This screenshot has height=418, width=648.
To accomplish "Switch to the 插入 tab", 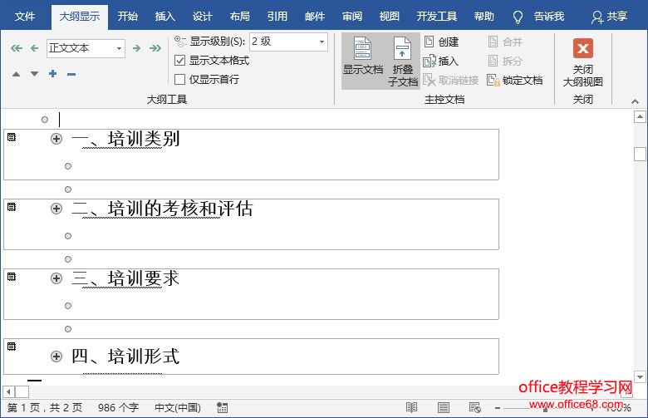I will [164, 17].
